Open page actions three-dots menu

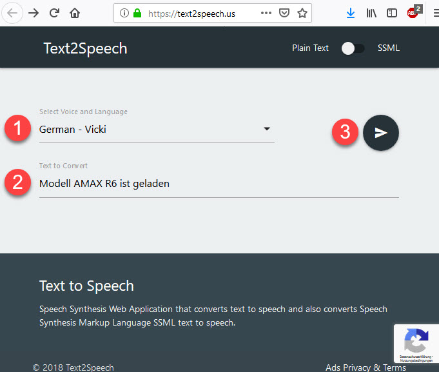(266, 13)
